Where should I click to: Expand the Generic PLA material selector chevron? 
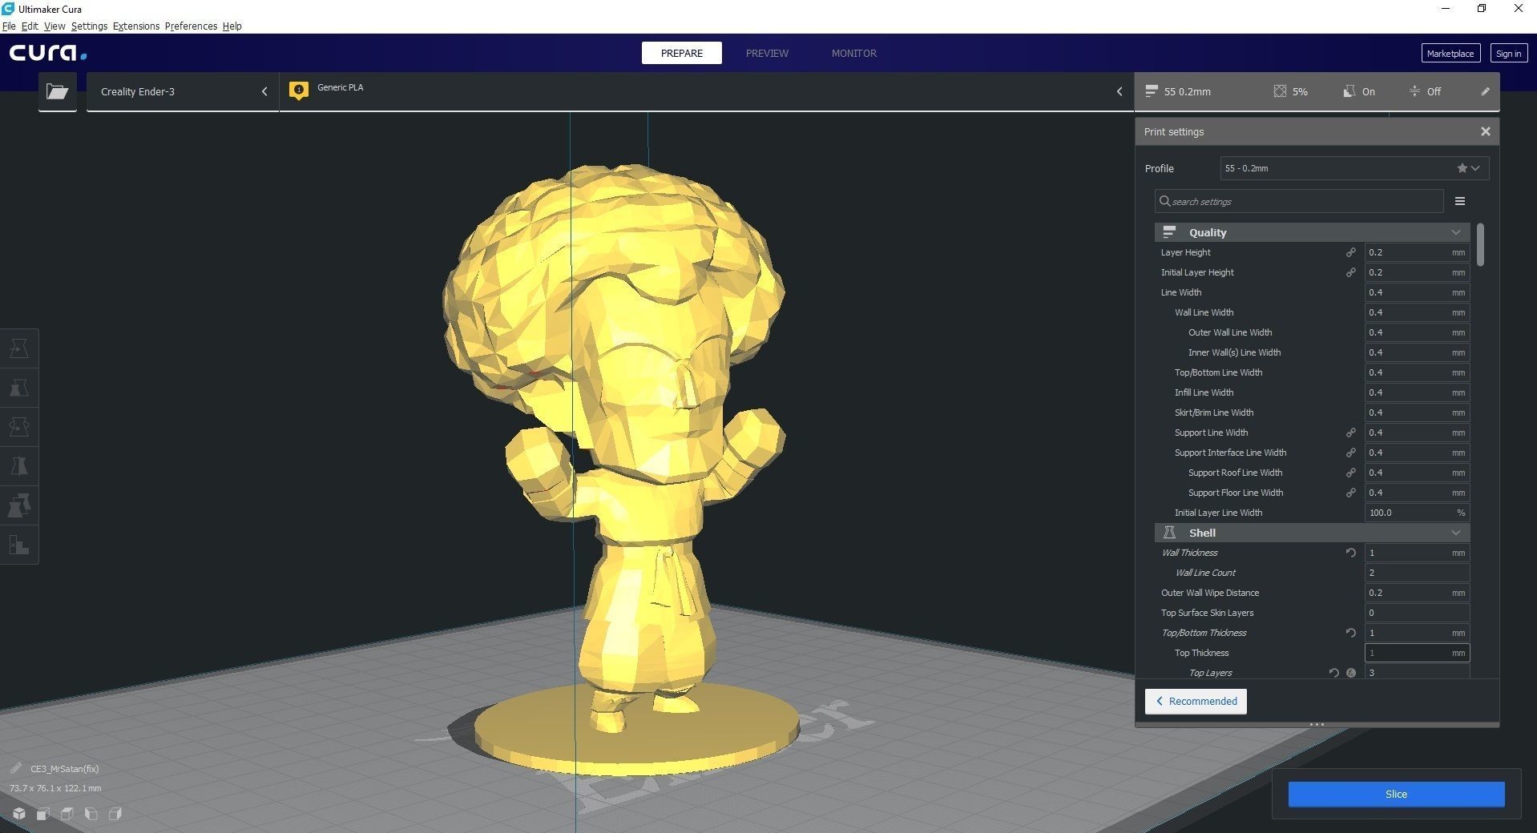(x=1119, y=91)
